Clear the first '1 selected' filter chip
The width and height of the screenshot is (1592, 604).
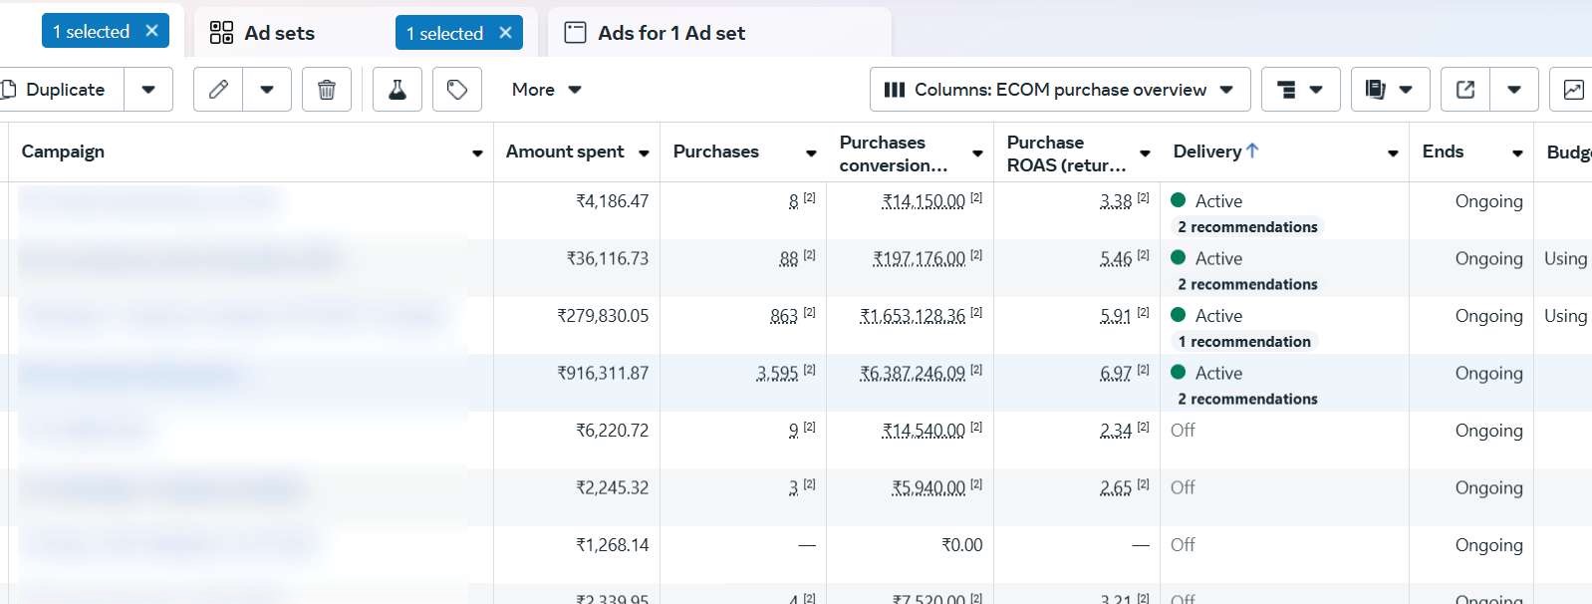pyautogui.click(x=151, y=31)
